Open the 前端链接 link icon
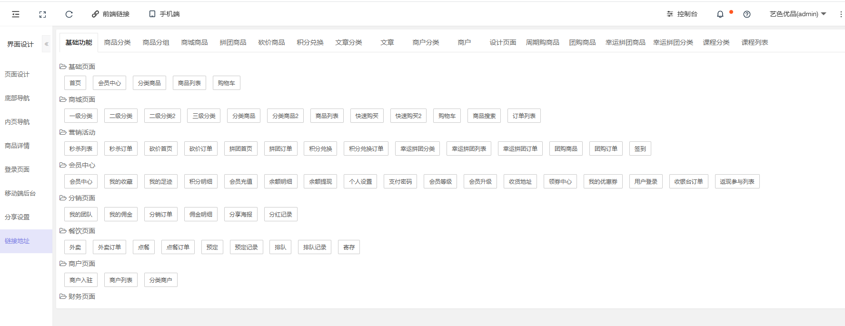The image size is (845, 326). click(x=95, y=14)
